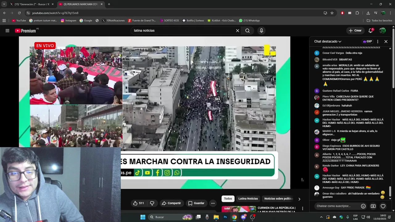The image size is (395, 222).
Task: Open the 0XP channel points badge in chat
Action: 367,41
